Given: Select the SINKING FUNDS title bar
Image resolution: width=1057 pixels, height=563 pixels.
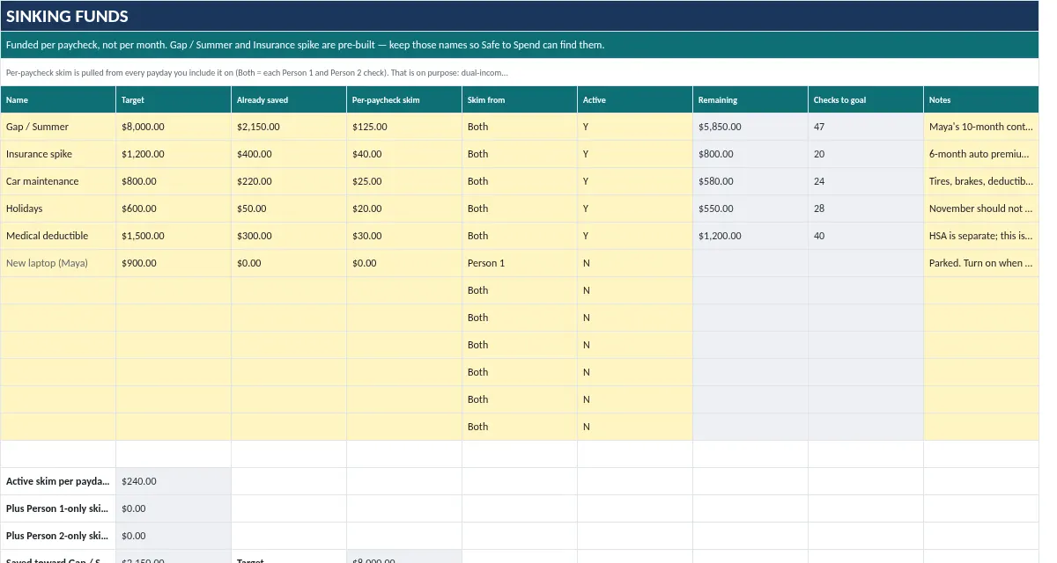Looking at the screenshot, I should point(520,16).
